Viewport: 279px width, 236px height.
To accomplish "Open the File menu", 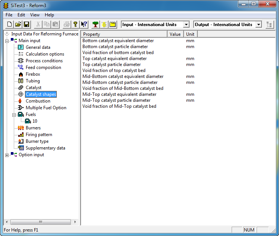I will click(9, 15).
